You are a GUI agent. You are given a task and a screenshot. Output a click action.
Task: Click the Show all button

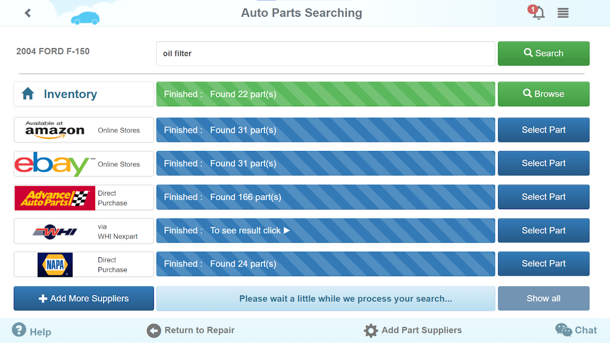[x=544, y=298]
